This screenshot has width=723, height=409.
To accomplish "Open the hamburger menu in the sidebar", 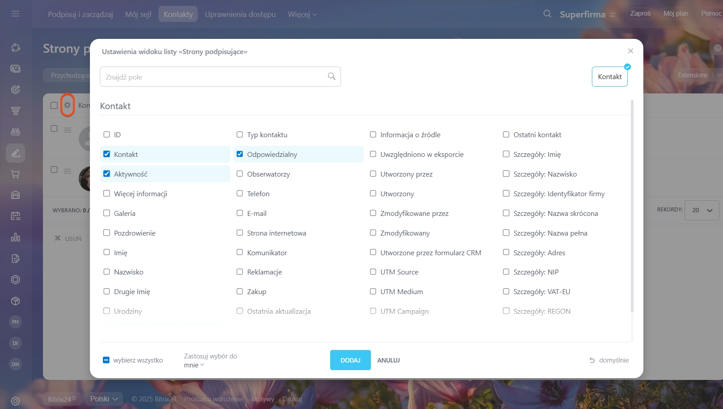I will [x=15, y=14].
